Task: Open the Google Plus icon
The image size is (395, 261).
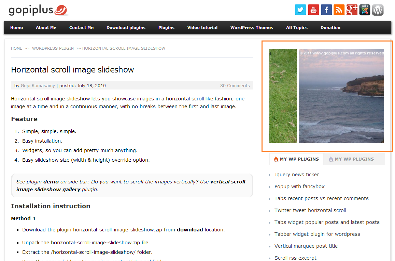Action: coord(352,10)
